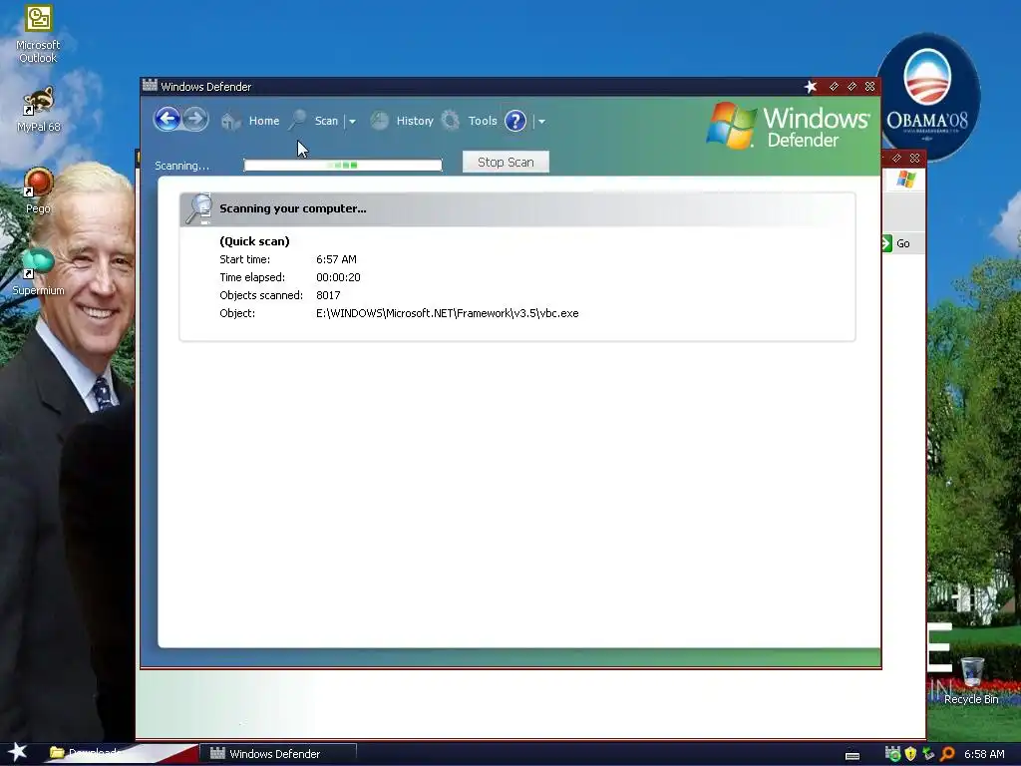The image size is (1021, 766).
Task: Open the Pego desktop shortcut
Action: tap(38, 191)
